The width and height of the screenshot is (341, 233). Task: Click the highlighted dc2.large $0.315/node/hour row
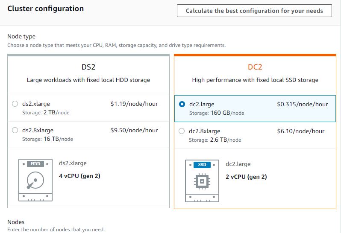coord(255,108)
